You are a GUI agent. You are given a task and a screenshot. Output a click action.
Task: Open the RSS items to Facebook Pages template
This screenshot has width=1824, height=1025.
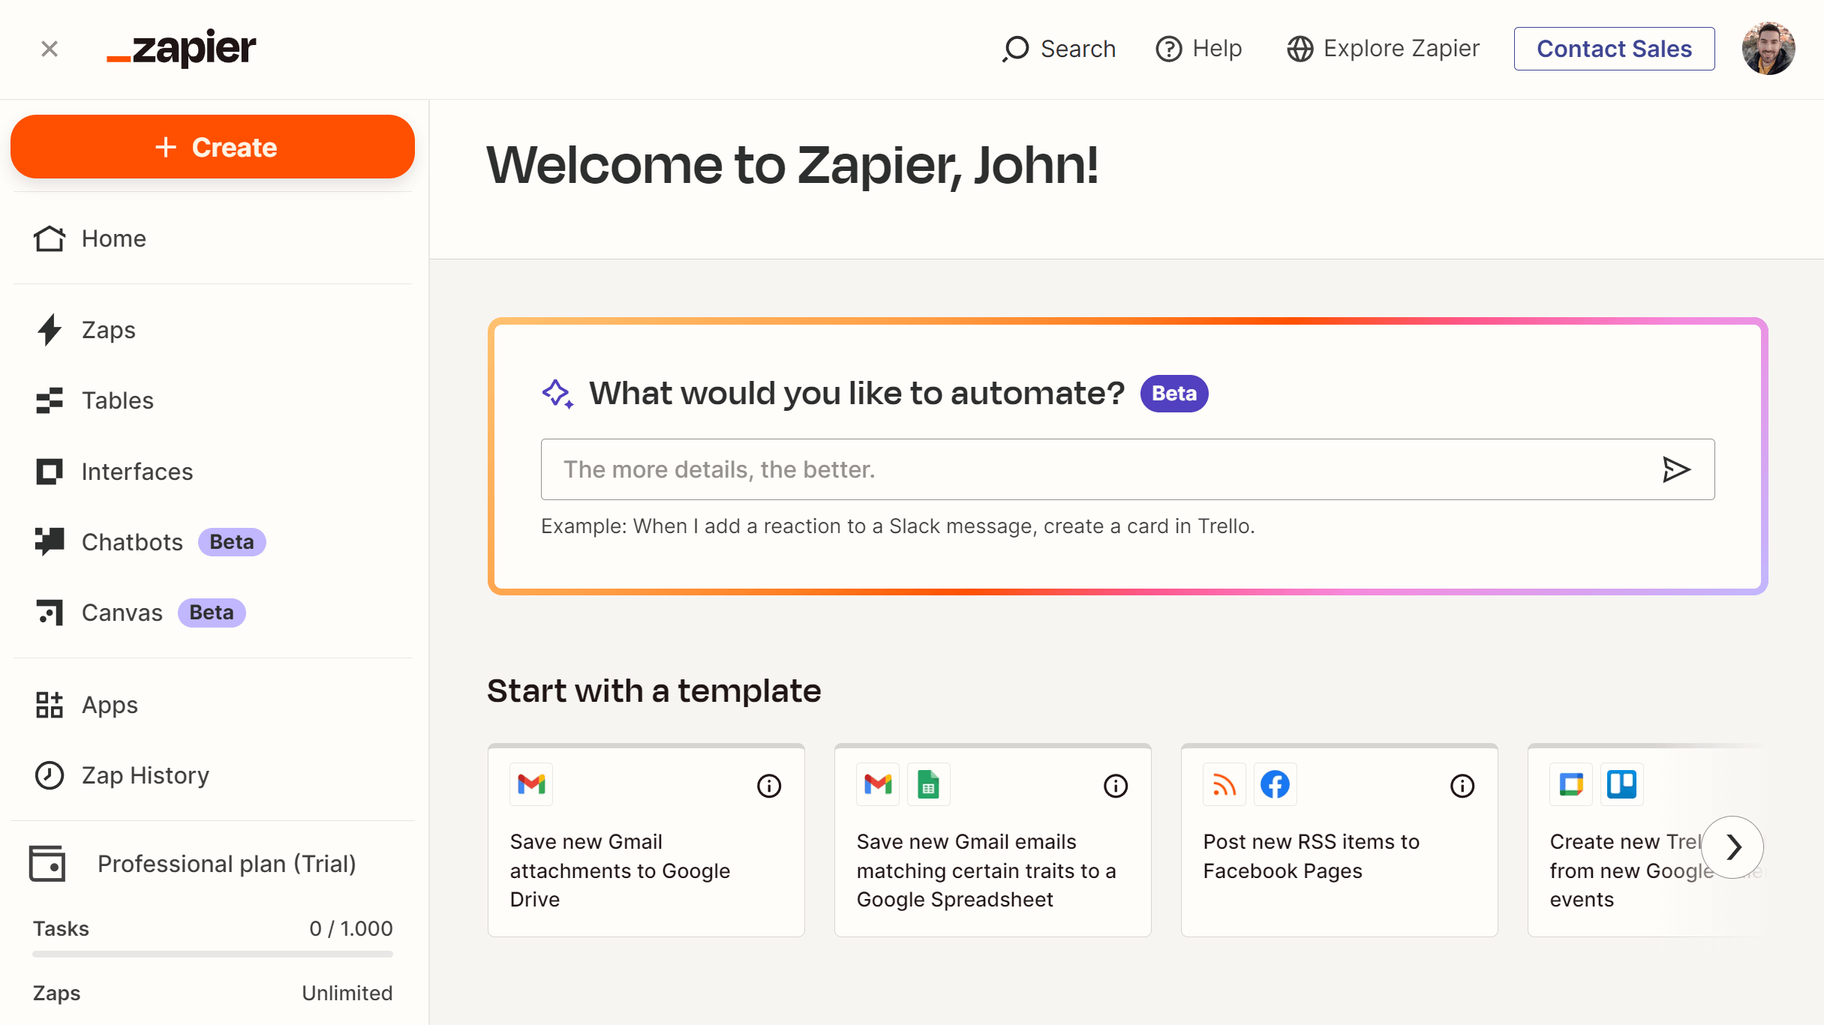click(x=1339, y=841)
